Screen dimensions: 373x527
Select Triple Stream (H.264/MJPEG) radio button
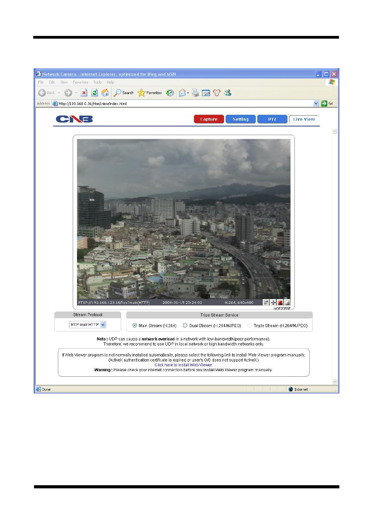(249, 326)
